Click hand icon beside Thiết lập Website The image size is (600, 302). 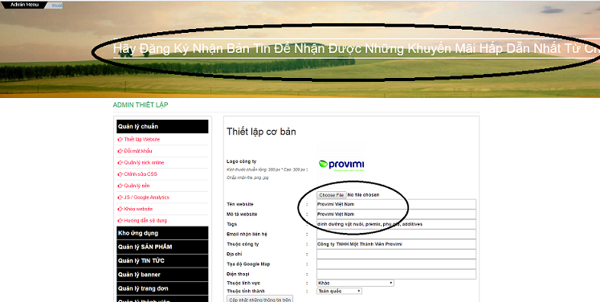(x=120, y=140)
